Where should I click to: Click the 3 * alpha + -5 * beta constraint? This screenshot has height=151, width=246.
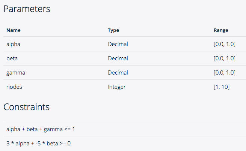[x=38, y=144]
